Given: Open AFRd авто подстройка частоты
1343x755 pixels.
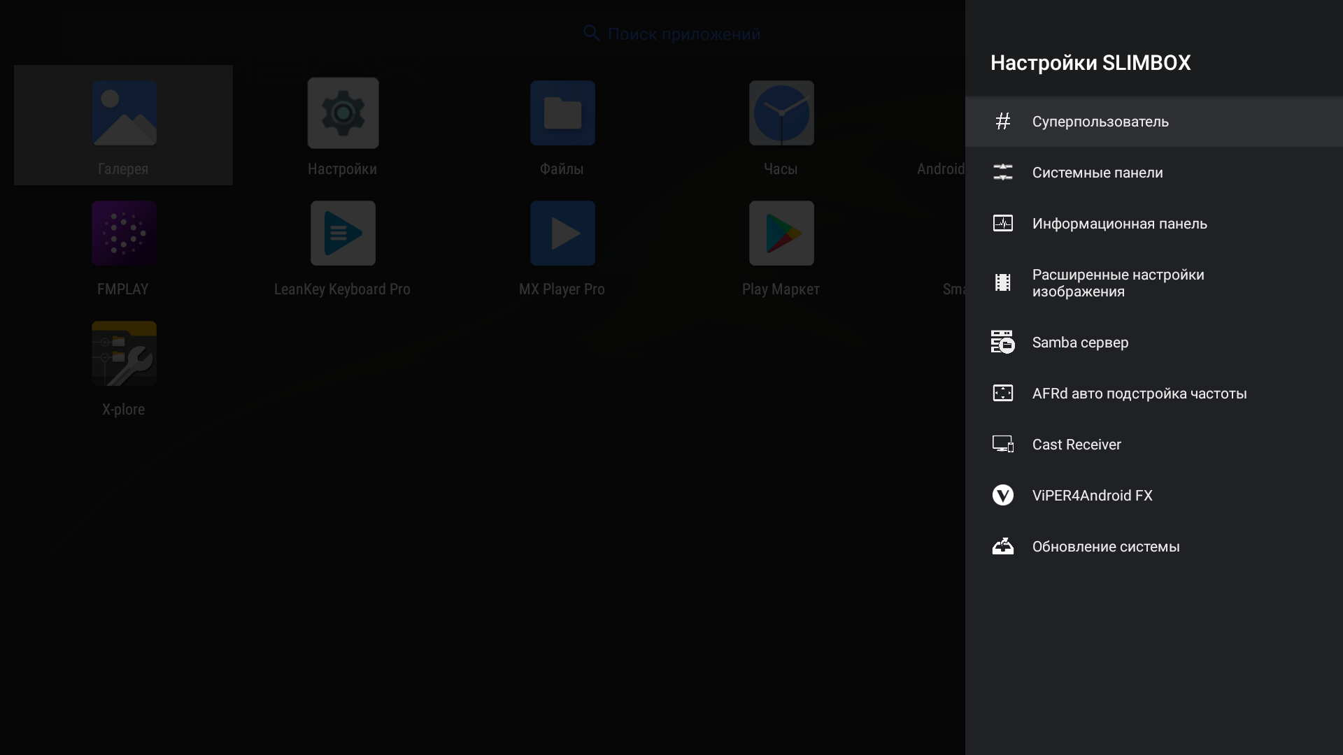Looking at the screenshot, I should coord(1139,394).
